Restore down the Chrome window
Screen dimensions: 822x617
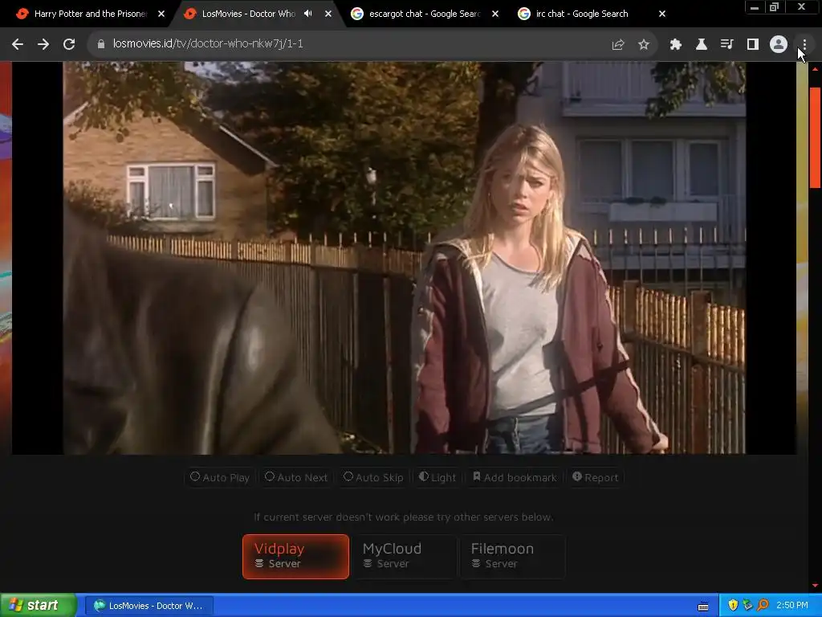coord(774,6)
